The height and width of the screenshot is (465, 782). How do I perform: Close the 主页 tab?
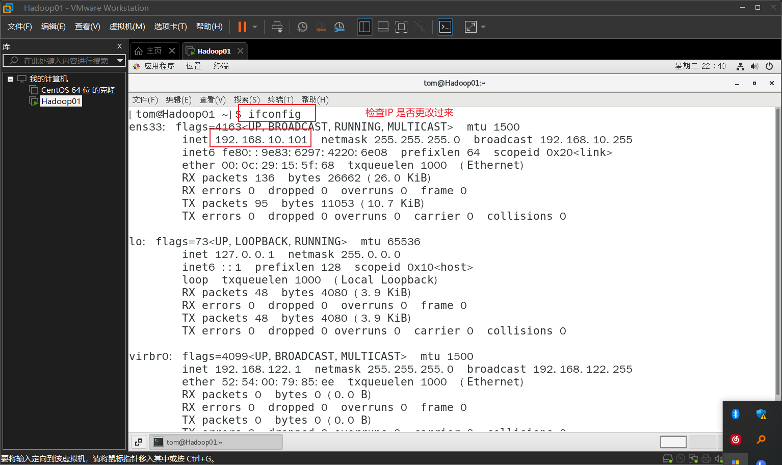pos(172,51)
